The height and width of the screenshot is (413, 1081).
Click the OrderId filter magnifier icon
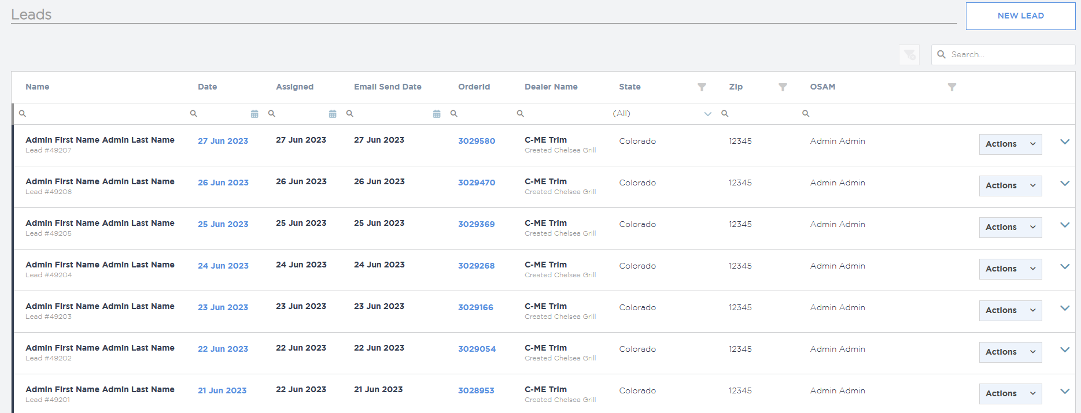tap(454, 114)
